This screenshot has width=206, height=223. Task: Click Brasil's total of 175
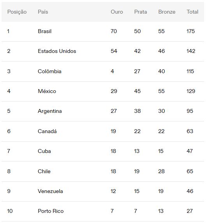[x=191, y=31]
